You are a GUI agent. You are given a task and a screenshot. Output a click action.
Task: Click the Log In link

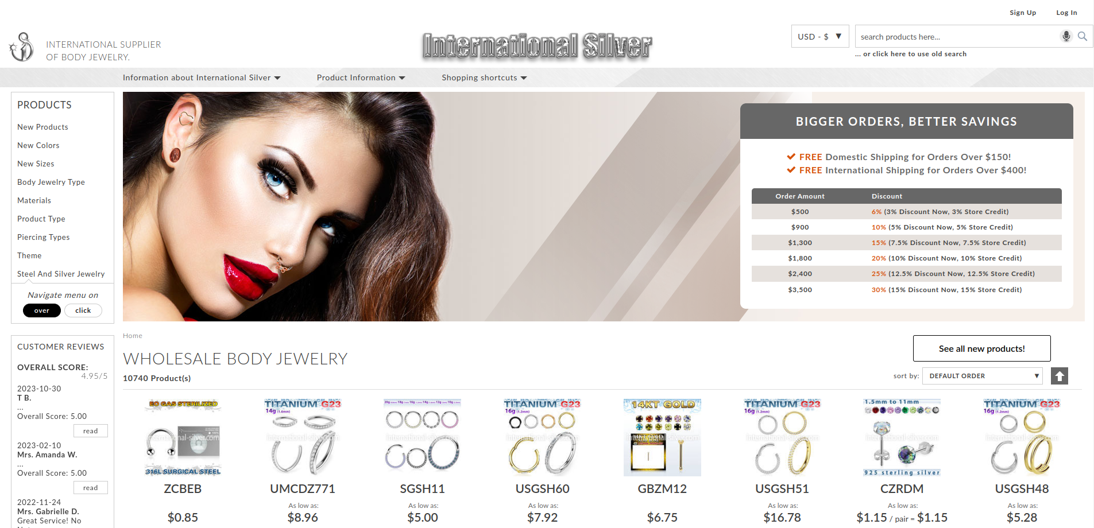pyautogui.click(x=1066, y=13)
